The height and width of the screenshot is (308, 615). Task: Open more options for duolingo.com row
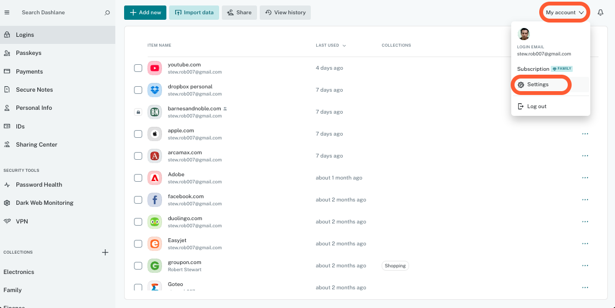[x=585, y=222]
